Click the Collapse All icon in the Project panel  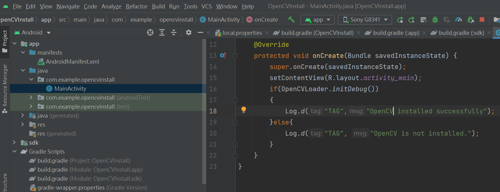[x=174, y=32]
